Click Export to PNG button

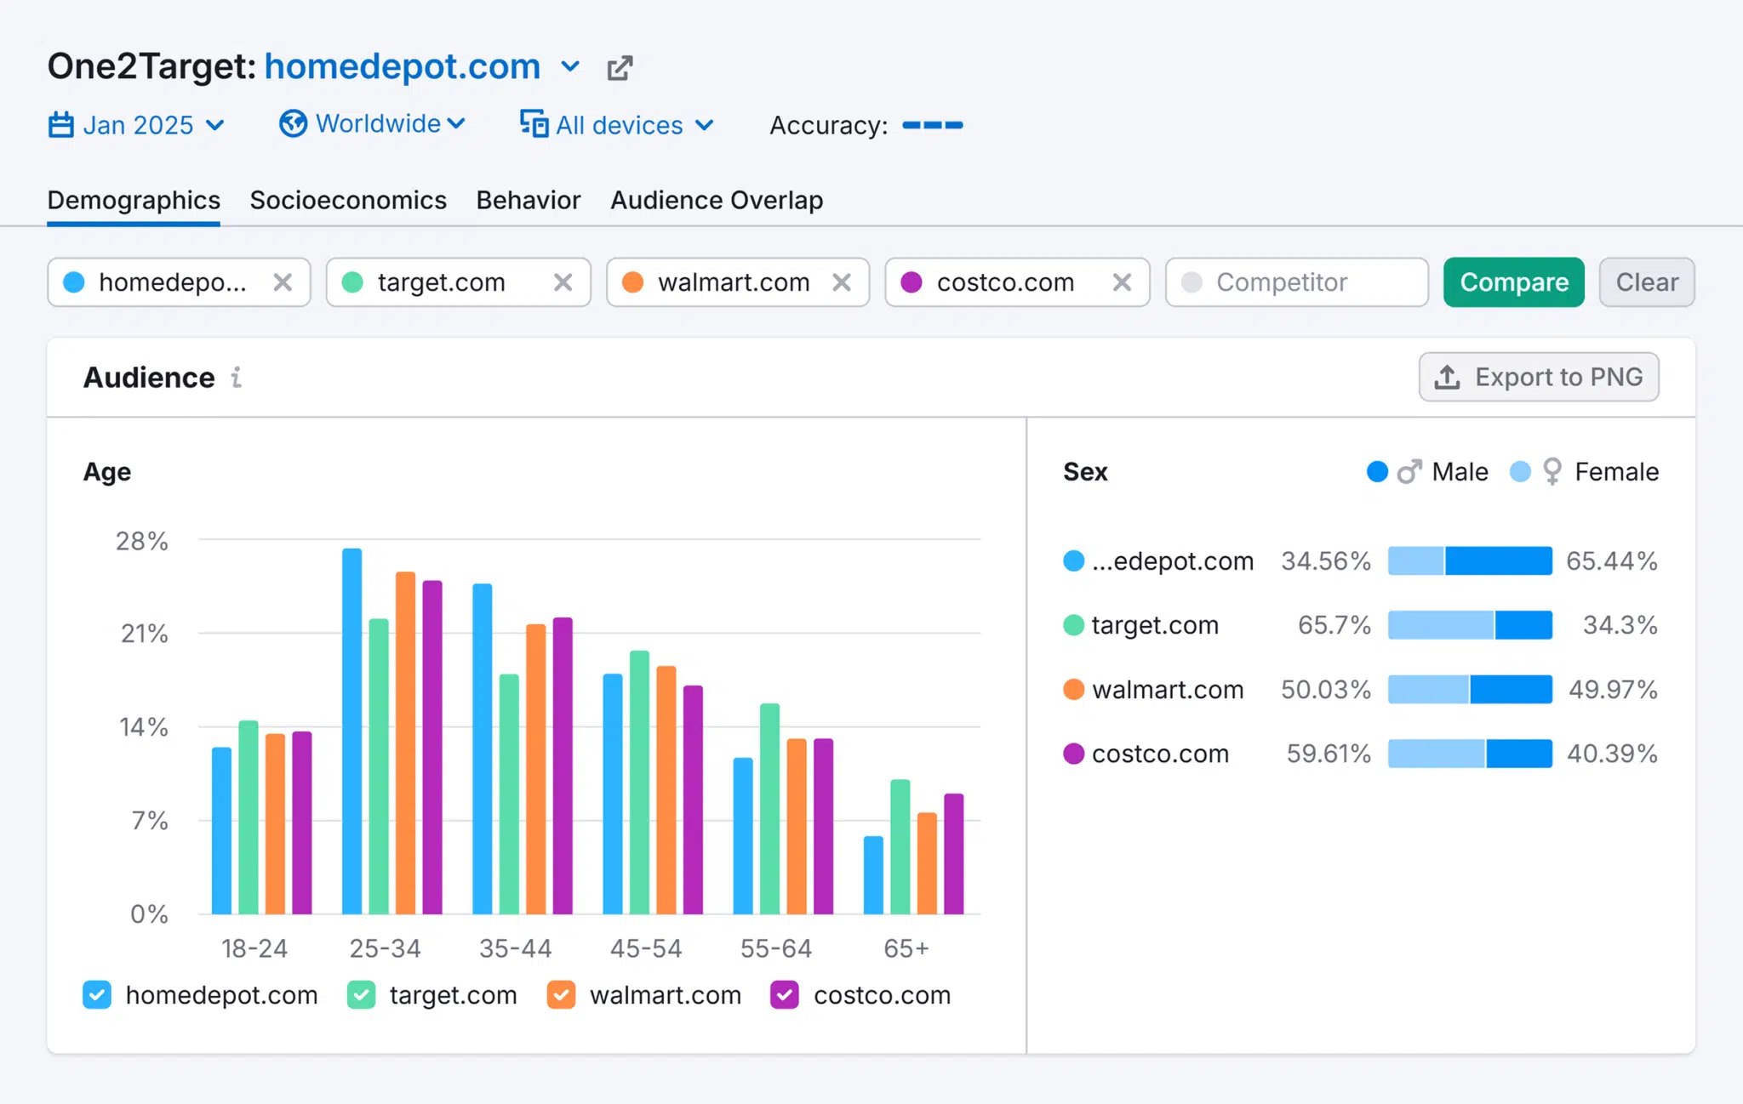coord(1538,377)
